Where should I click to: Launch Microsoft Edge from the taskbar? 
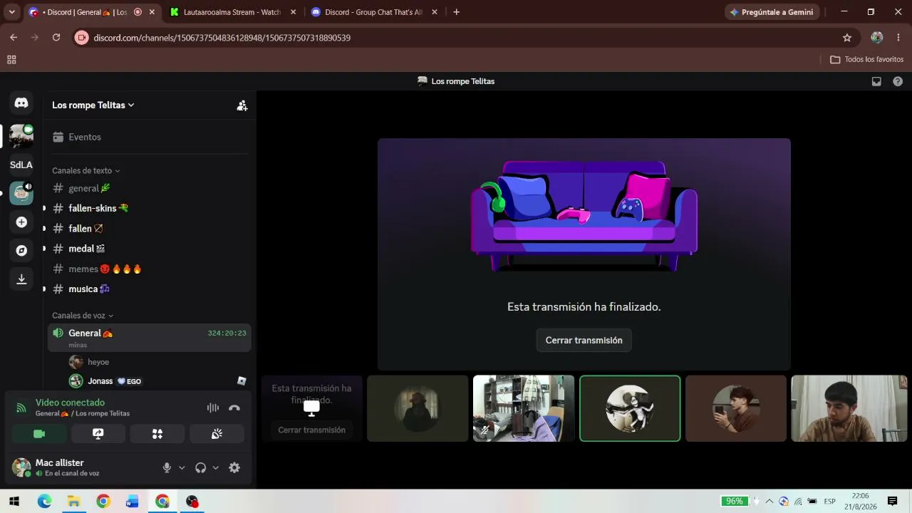pos(44,501)
